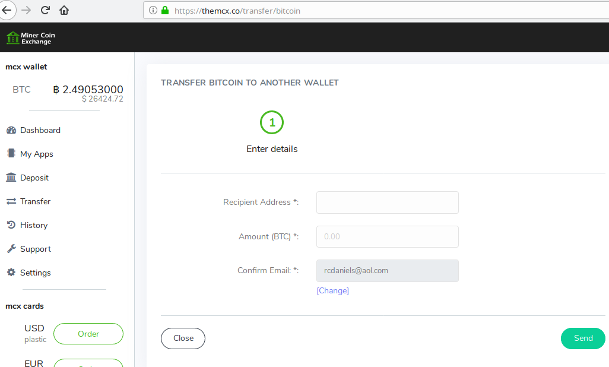This screenshot has height=367, width=609.
Task: Click the Dashboard palette icon
Action: (x=11, y=130)
